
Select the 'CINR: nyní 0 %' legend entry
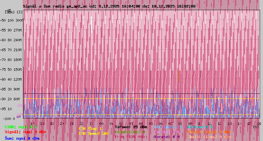pyautogui.click(x=21, y=127)
